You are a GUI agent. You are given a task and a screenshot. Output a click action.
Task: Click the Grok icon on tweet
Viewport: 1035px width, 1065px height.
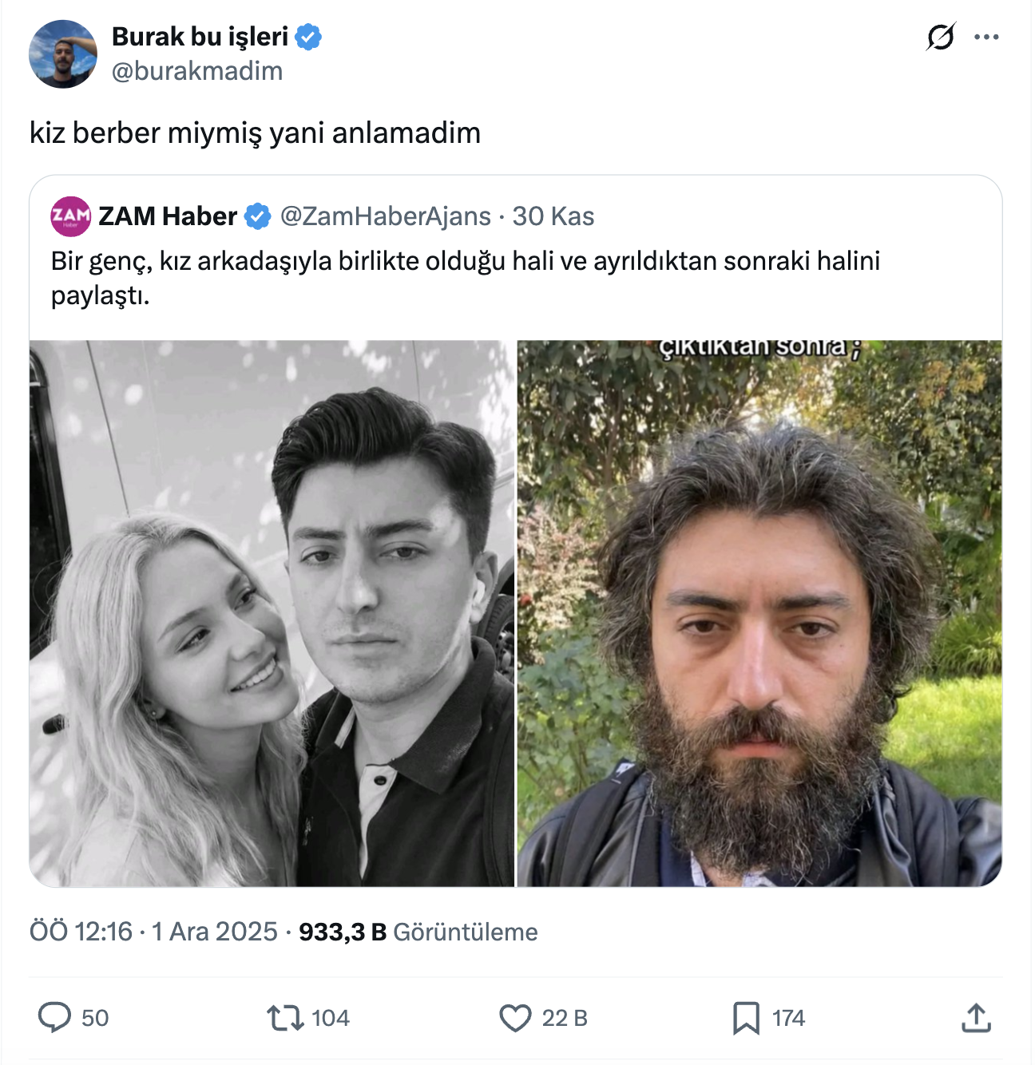[941, 37]
